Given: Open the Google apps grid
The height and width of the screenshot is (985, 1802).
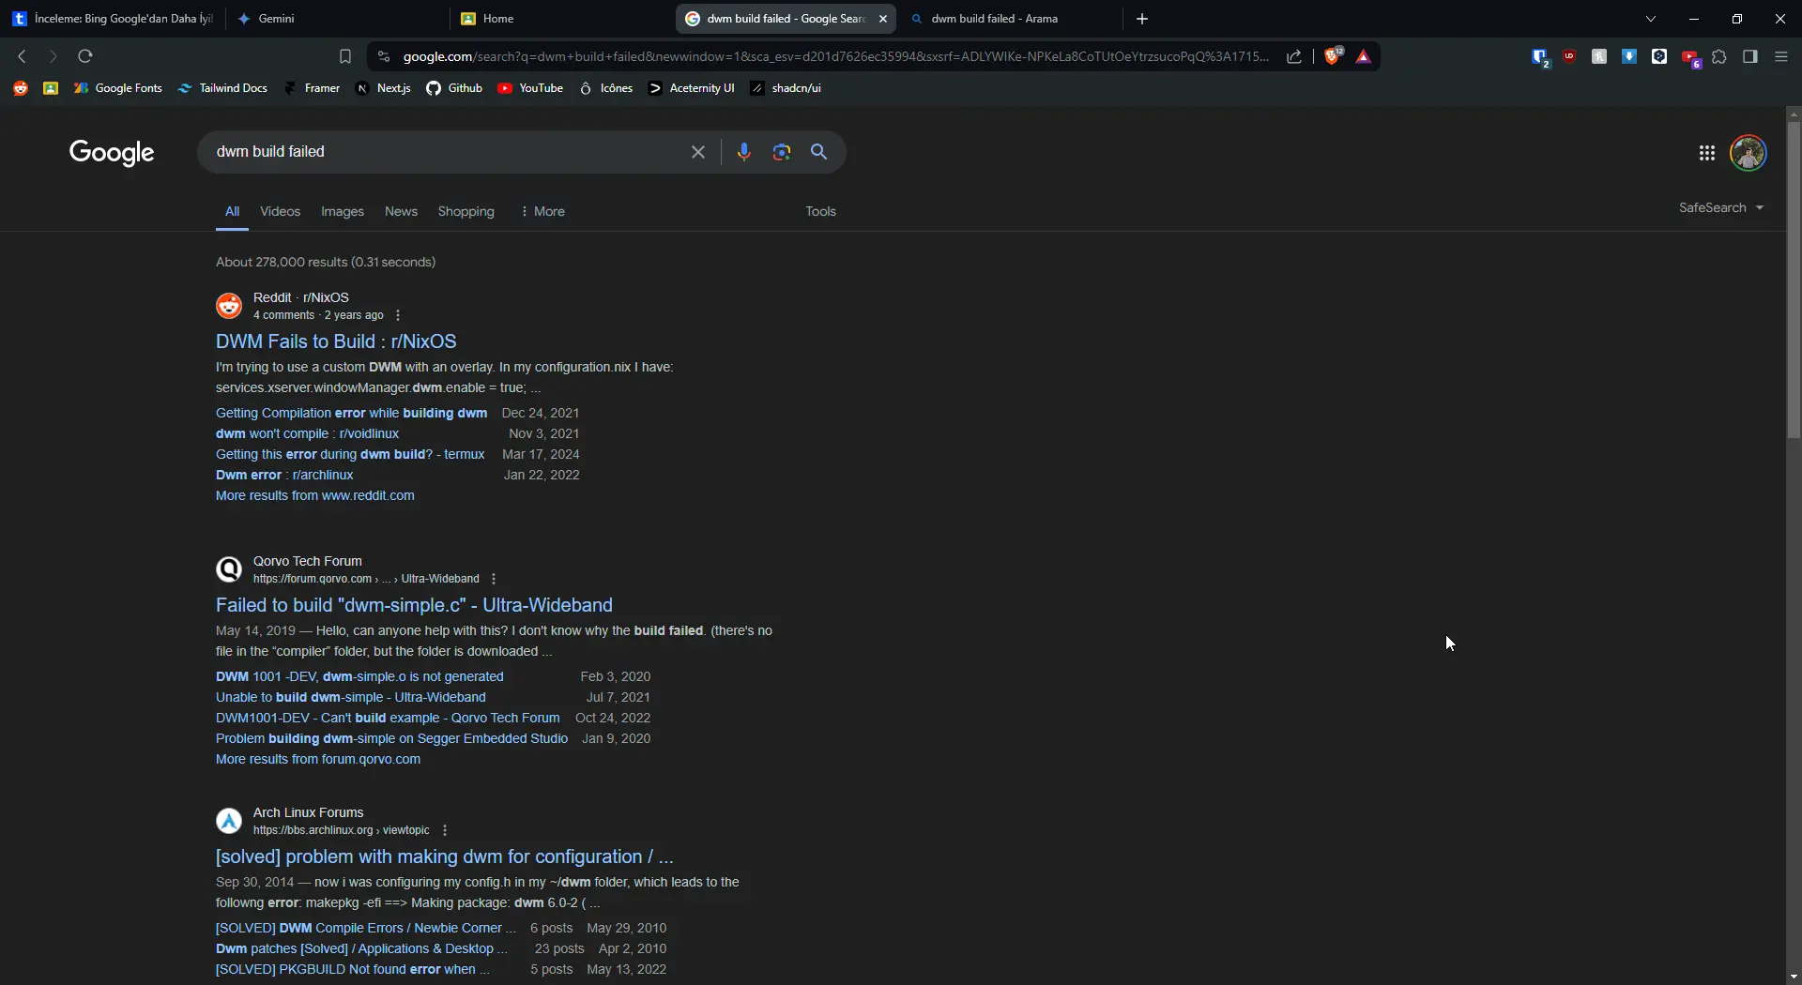Looking at the screenshot, I should pos(1706,153).
